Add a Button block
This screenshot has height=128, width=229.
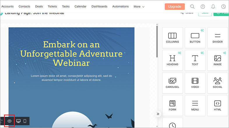195,38
